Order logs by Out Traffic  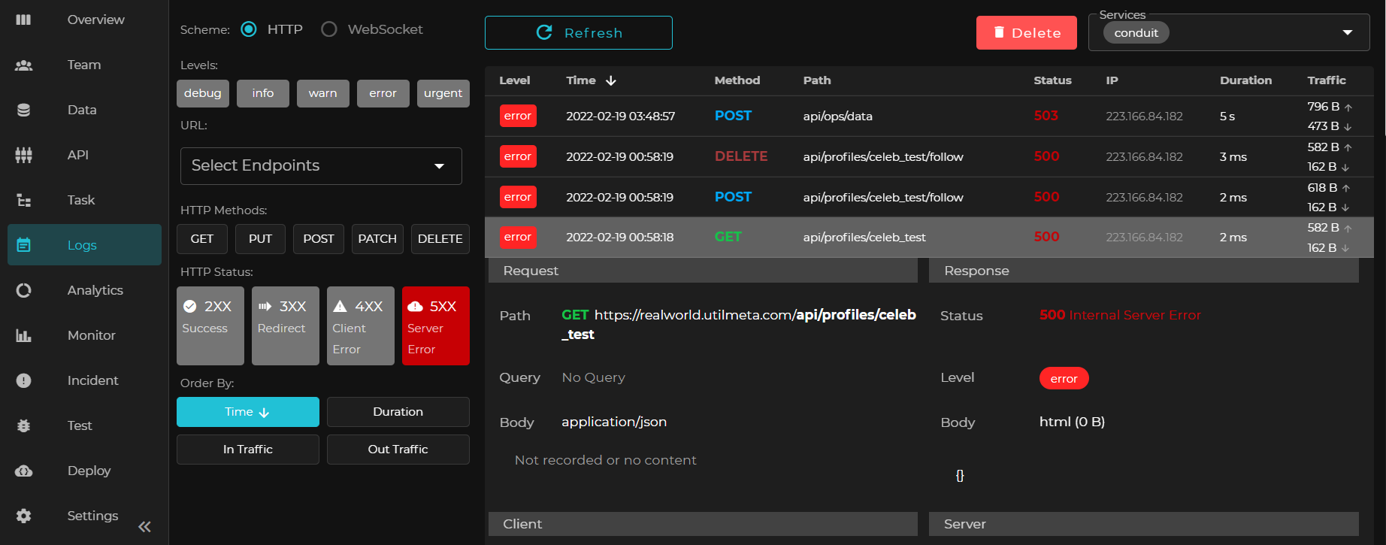tap(398, 450)
